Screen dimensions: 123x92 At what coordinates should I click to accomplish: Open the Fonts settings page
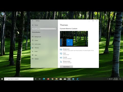[x=35, y=51]
